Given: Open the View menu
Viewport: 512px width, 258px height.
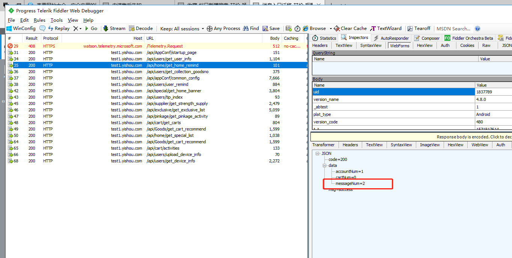Looking at the screenshot, I should [73, 20].
